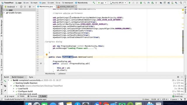Click the rebuild hammer in Build panel
187x105 pixels.
click(5, 81)
